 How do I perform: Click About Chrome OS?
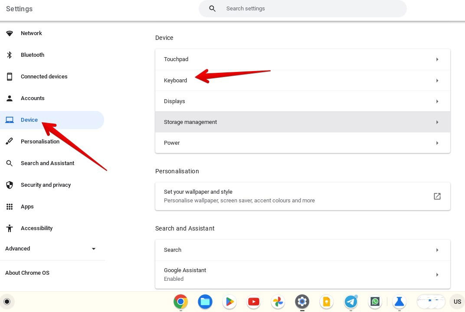point(27,273)
